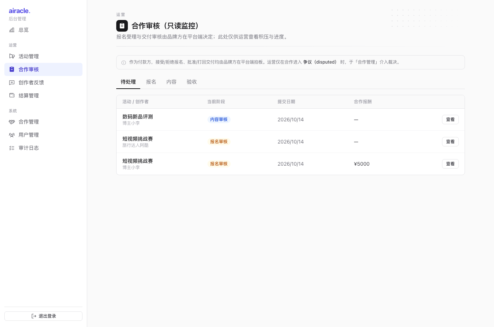Click the 当前阶段 column header

(x=216, y=102)
